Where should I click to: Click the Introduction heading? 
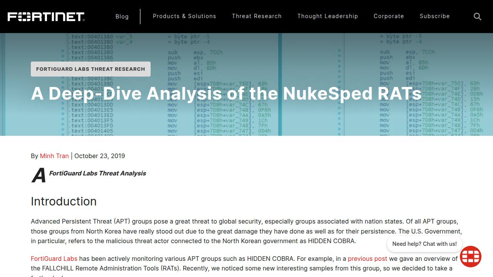coord(64,201)
